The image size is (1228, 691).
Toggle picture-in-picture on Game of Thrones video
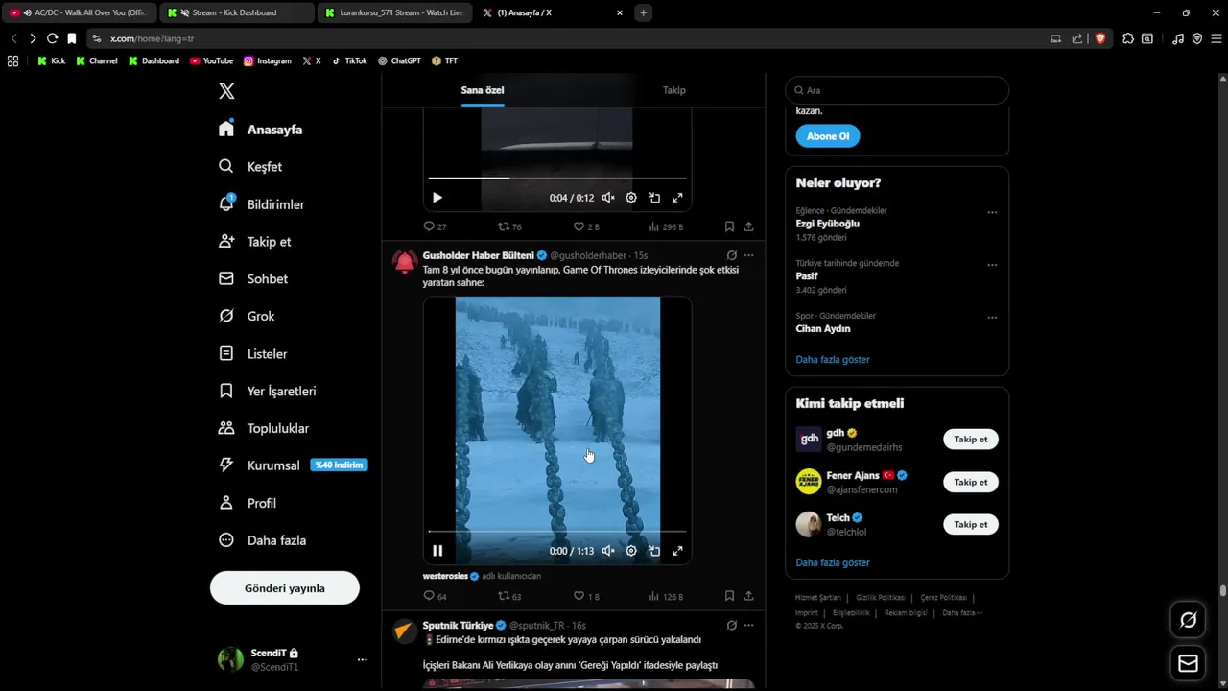coord(654,551)
